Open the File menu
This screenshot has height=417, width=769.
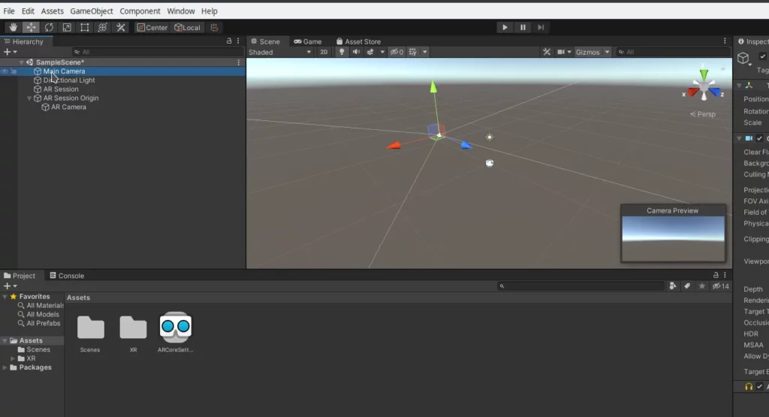(x=9, y=11)
